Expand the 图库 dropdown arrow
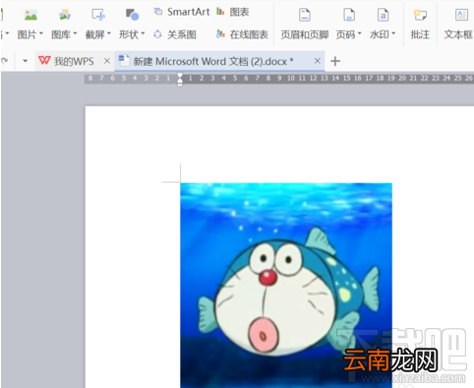Image resolution: width=474 pixels, height=388 pixels. [x=75, y=33]
